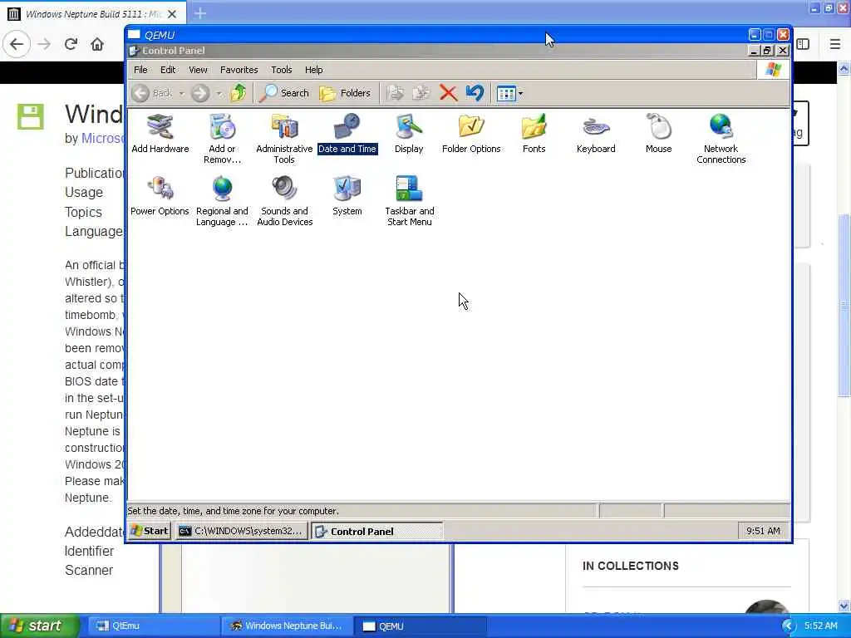Click the Windows flag logo throbber
Image resolution: width=851 pixels, height=638 pixels.
point(774,70)
